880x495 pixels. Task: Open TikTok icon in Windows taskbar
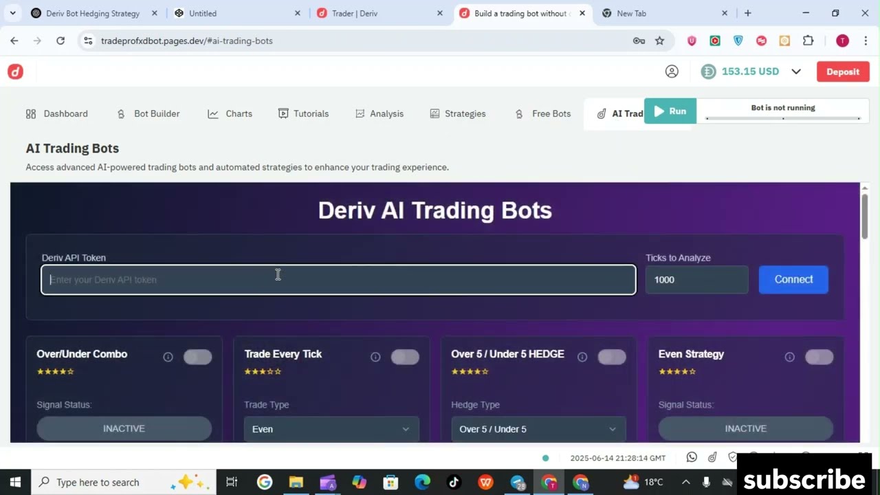click(454, 482)
